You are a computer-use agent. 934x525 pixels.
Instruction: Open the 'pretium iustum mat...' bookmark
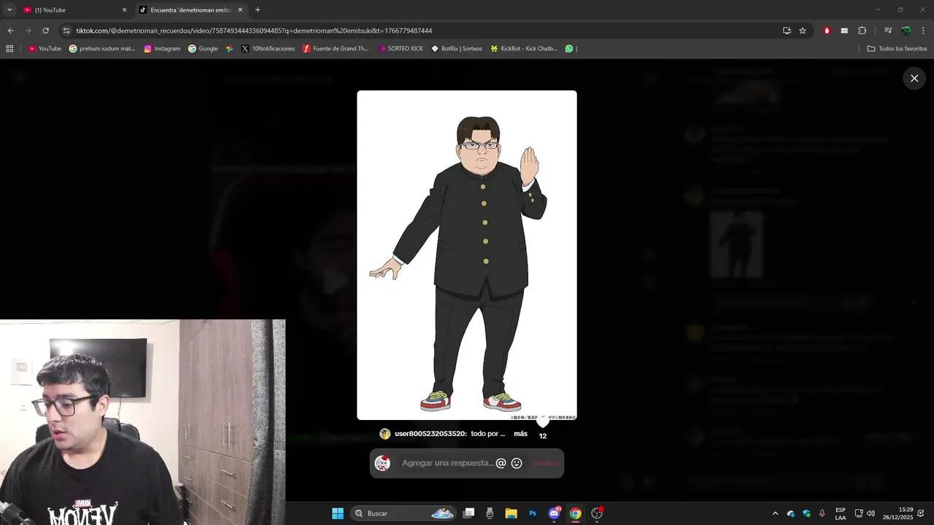(102, 49)
